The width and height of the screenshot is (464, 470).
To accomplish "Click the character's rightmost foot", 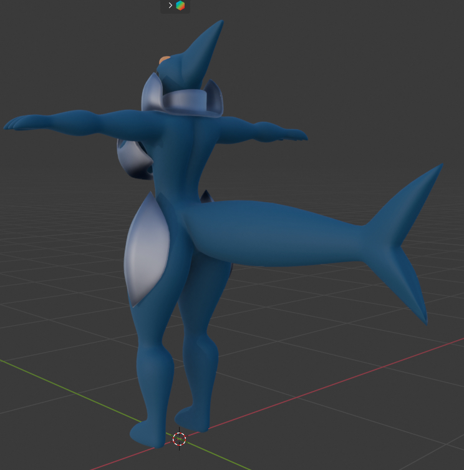I will tap(192, 418).
